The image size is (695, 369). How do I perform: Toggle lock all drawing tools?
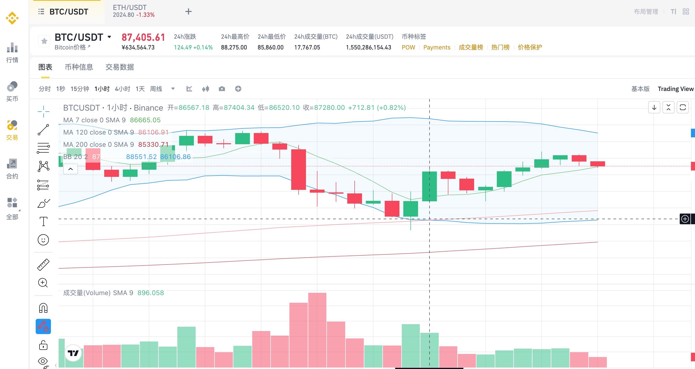pyautogui.click(x=43, y=345)
